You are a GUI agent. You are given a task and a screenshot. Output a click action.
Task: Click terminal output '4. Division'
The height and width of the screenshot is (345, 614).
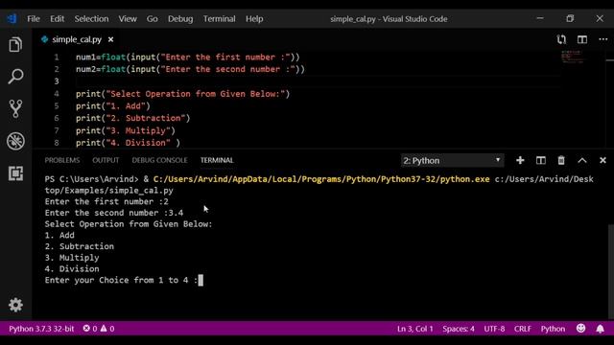(x=72, y=268)
